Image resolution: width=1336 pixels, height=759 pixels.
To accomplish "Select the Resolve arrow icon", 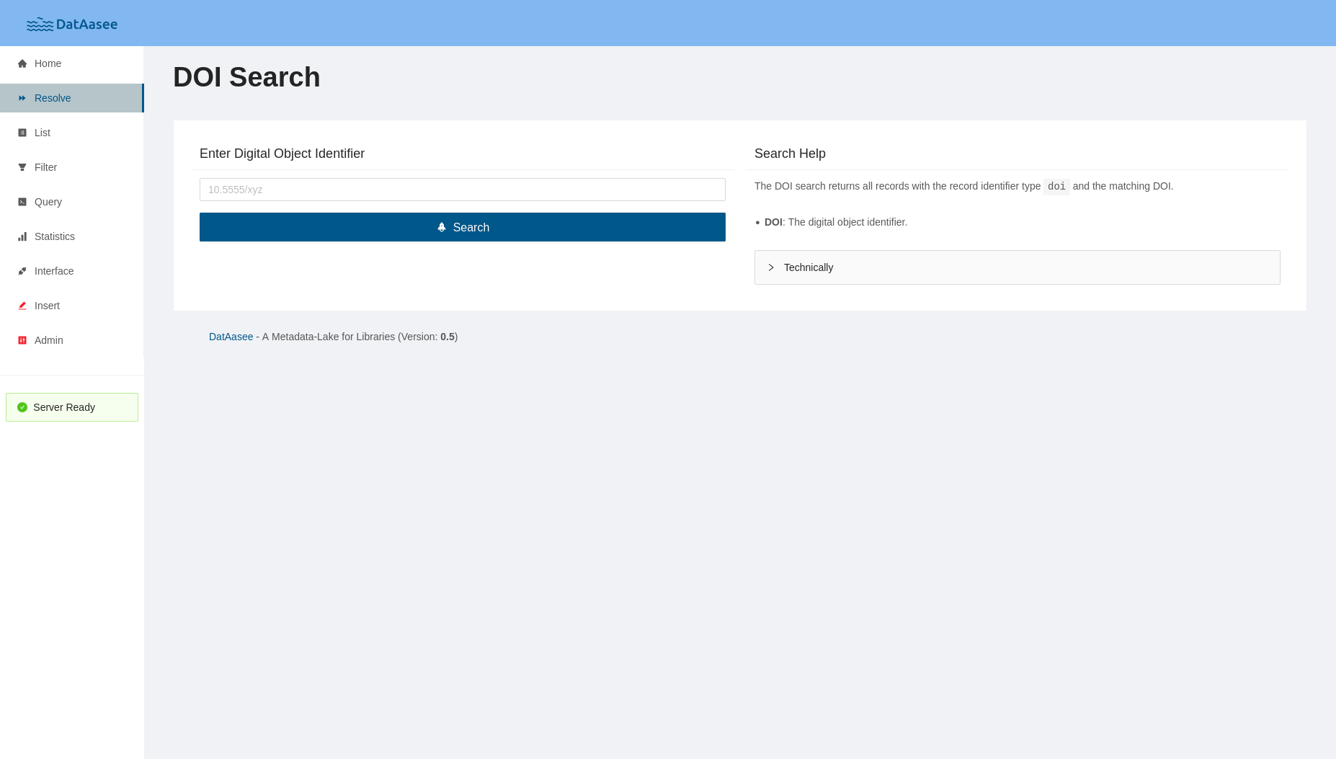I will [22, 98].
